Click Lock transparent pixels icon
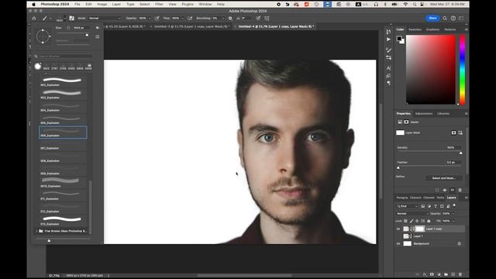The width and height of the screenshot is (496, 279). click(x=405, y=221)
